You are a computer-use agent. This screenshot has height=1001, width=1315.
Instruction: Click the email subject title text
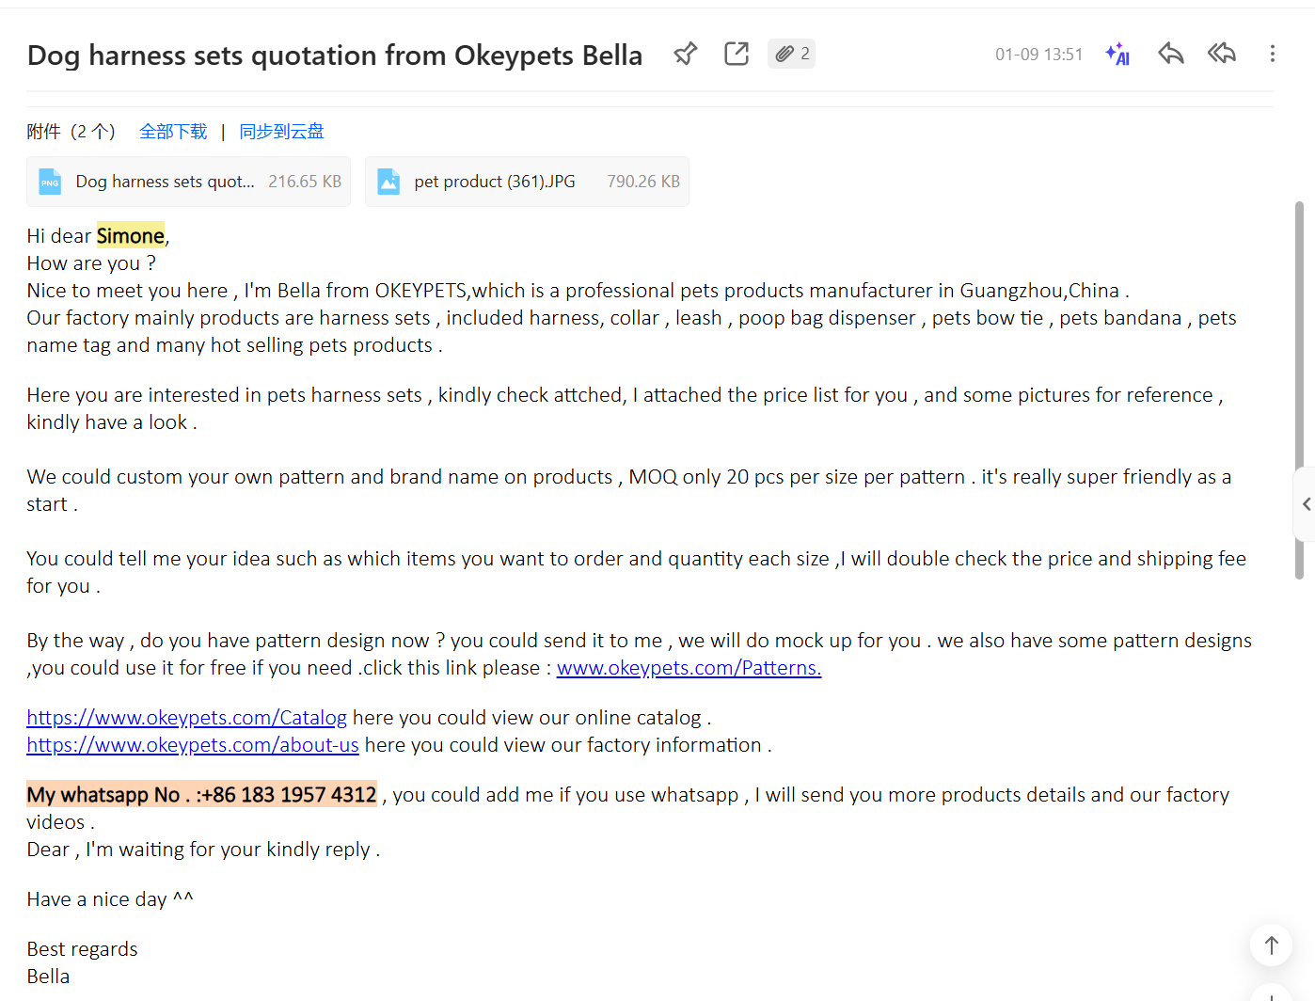tap(334, 56)
